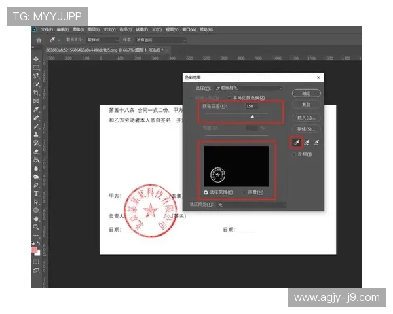The image size is (393, 314).
Task: Select the Paint Bucket tool
Action: 36,160
